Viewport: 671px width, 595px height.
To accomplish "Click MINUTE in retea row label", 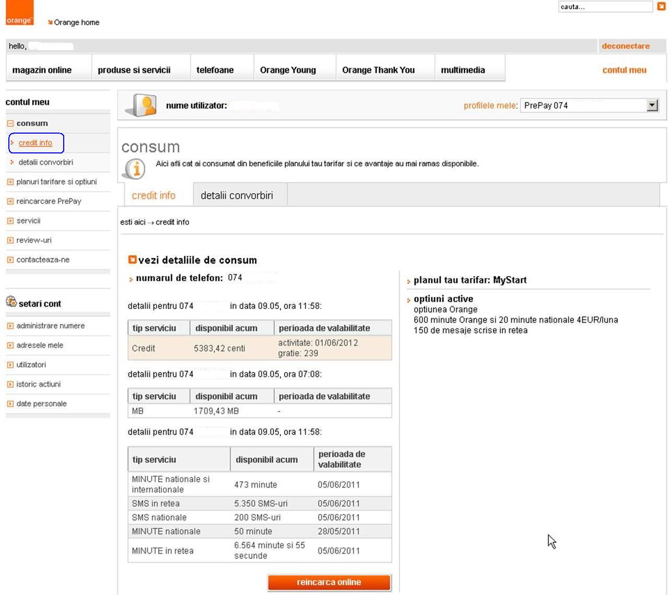I will click(162, 551).
